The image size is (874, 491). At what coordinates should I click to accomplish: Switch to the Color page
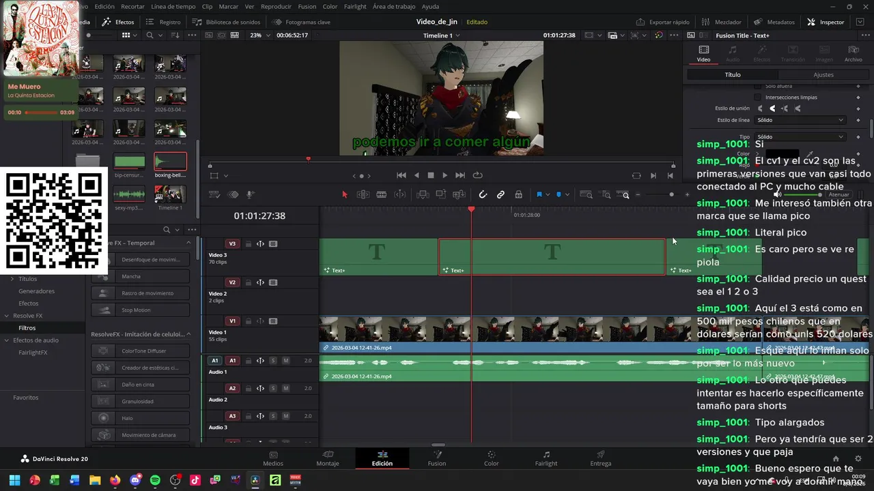(492, 458)
